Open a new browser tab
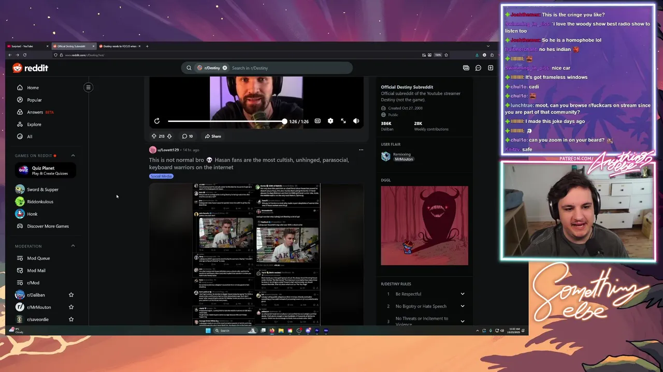 [x=147, y=46]
